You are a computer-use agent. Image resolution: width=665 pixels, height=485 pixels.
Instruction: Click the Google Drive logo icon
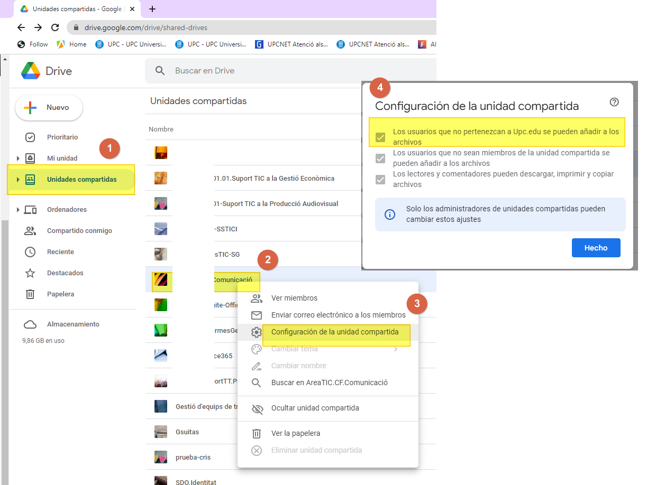pyautogui.click(x=31, y=71)
